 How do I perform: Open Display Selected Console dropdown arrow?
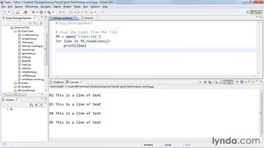pos(245,82)
